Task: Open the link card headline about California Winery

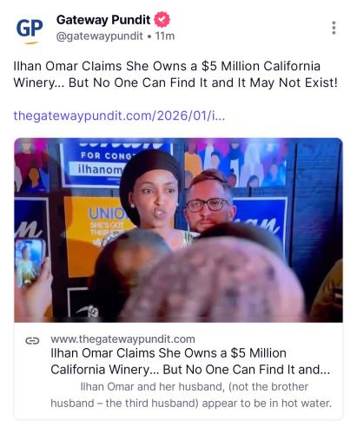Action: 190,361
